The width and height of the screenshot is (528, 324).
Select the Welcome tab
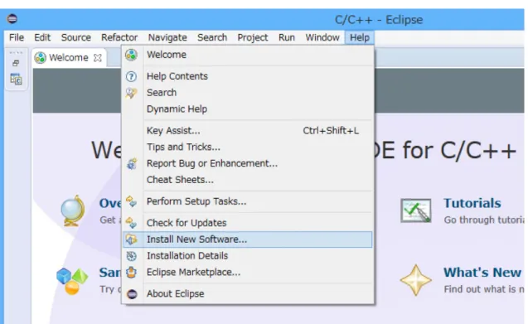tap(68, 58)
